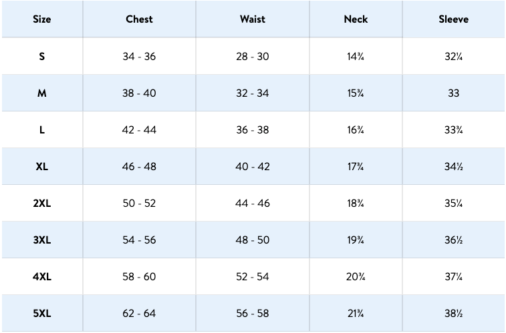The width and height of the screenshot is (506, 333).
Task: Click the Neck column header
Action: coord(356,19)
